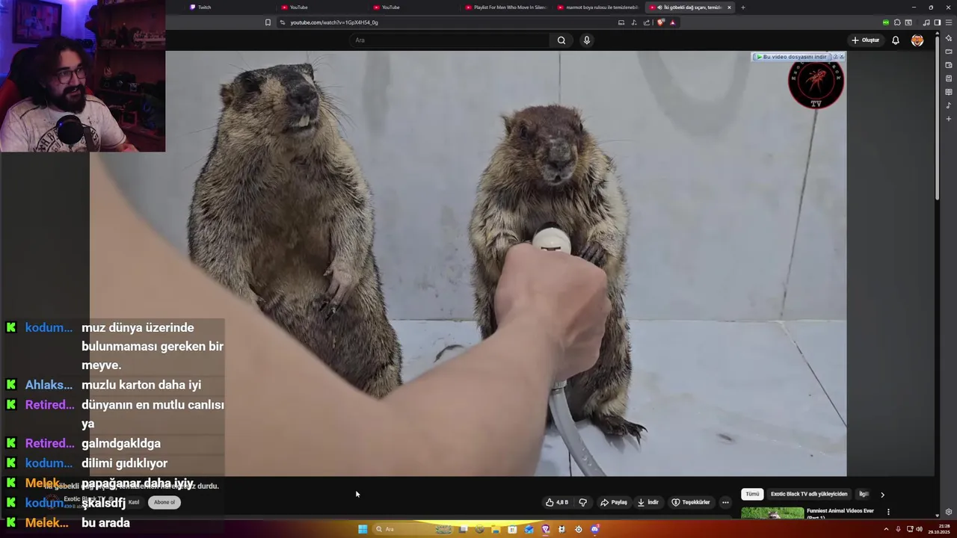The width and height of the screenshot is (957, 538).
Task: Click into the YouTube Ara search field
Action: [449, 40]
